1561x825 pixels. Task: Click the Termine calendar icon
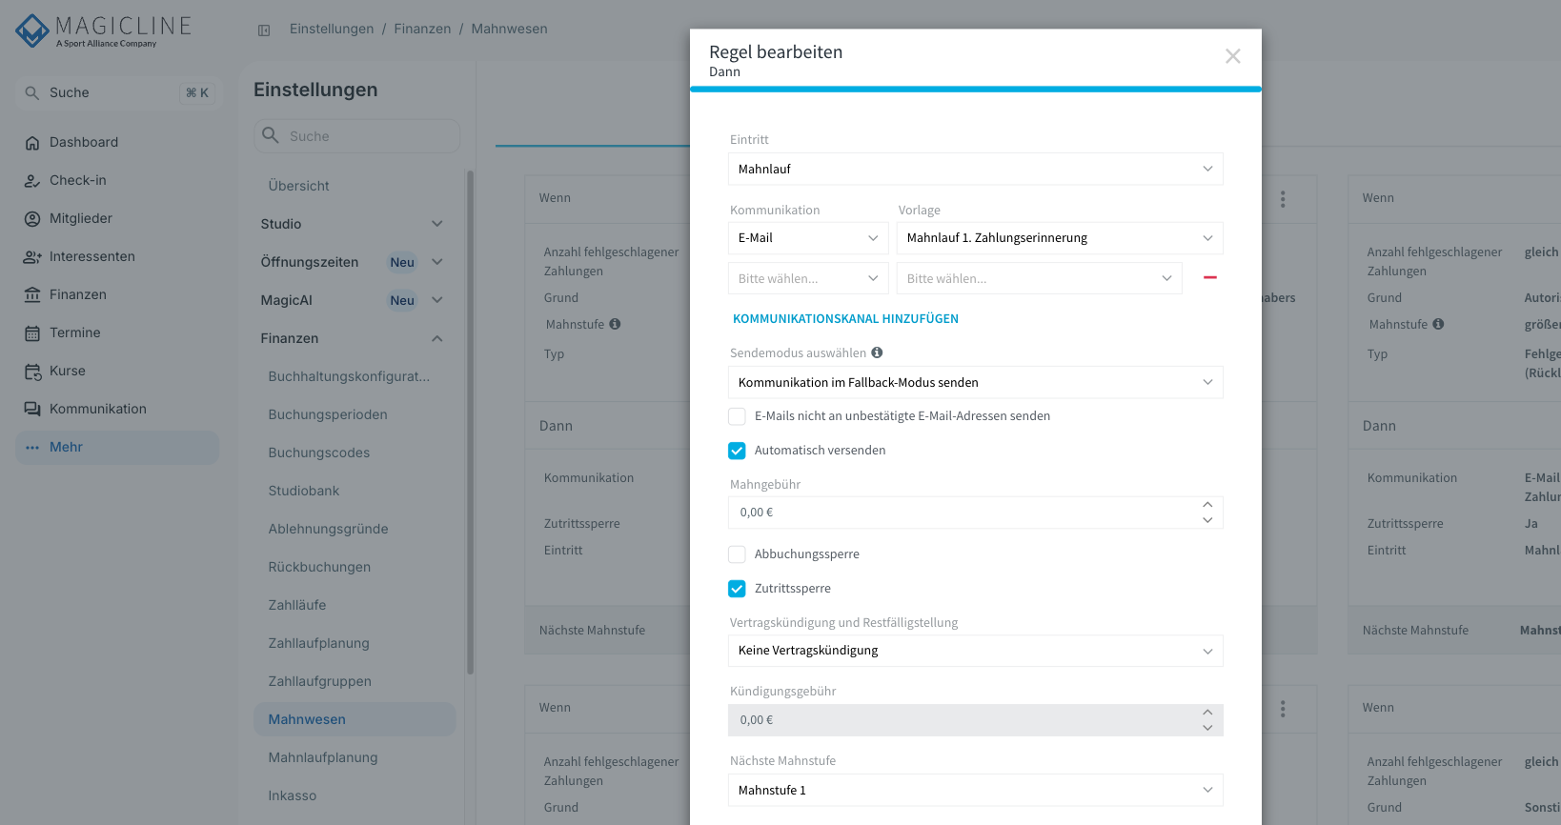pos(32,333)
